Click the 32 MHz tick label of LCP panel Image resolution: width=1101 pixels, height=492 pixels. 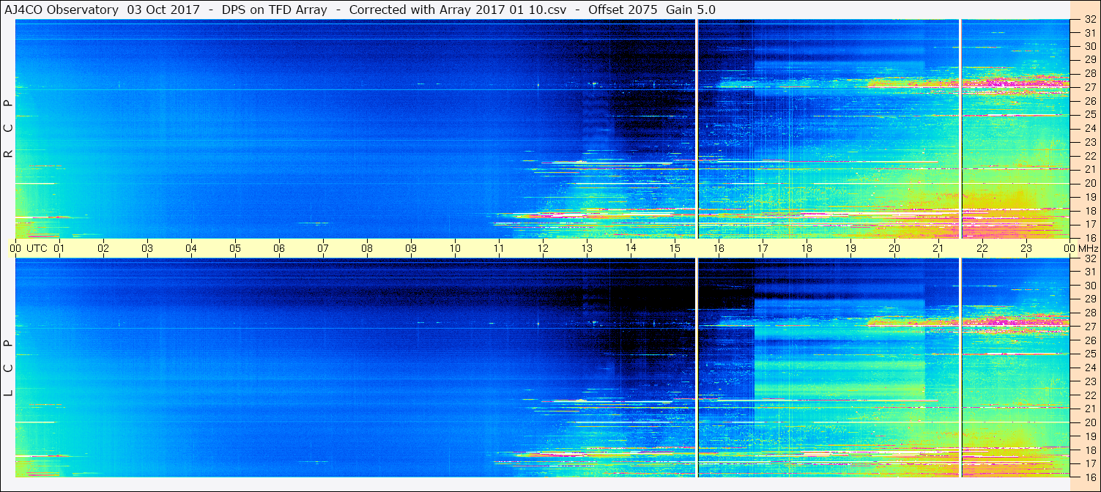pyautogui.click(x=1089, y=258)
